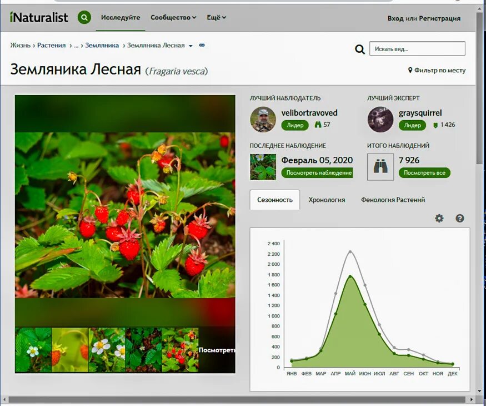This screenshot has width=486, height=406.
Task: Click the location pin icon for Фильтр по месту
Action: click(x=412, y=70)
